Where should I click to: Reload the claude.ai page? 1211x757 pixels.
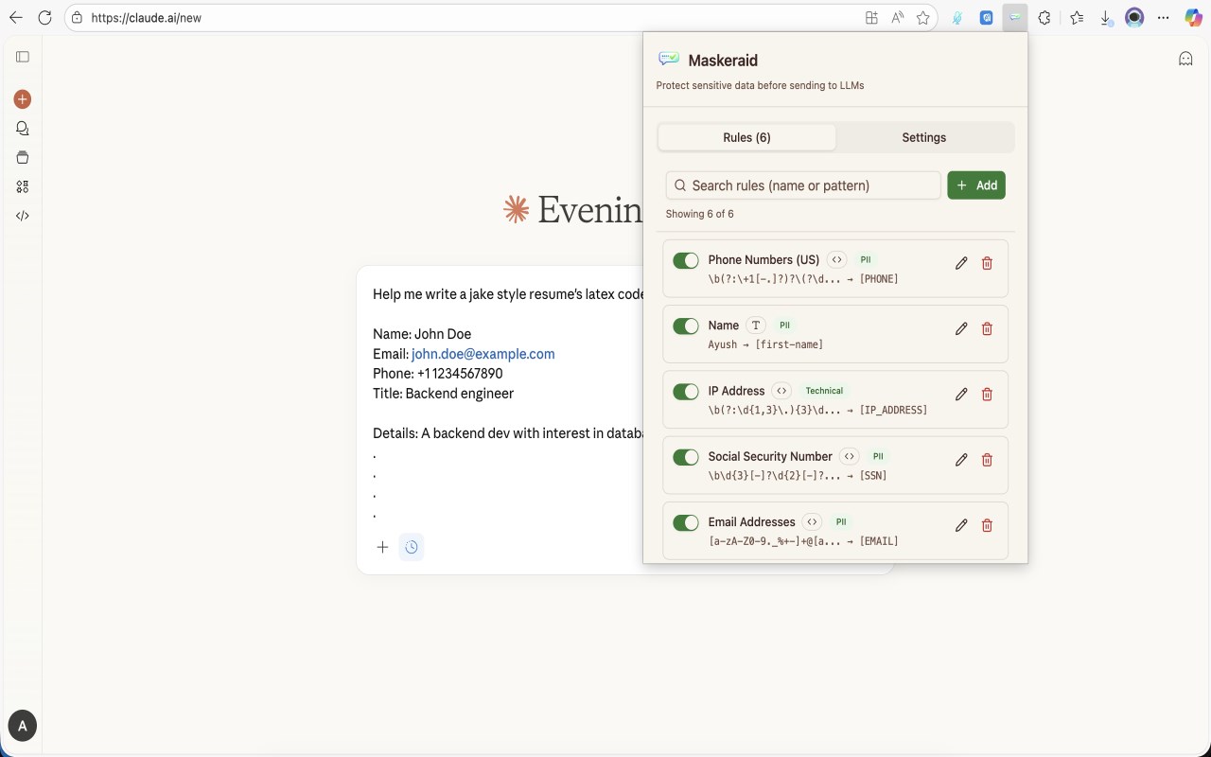(x=44, y=17)
